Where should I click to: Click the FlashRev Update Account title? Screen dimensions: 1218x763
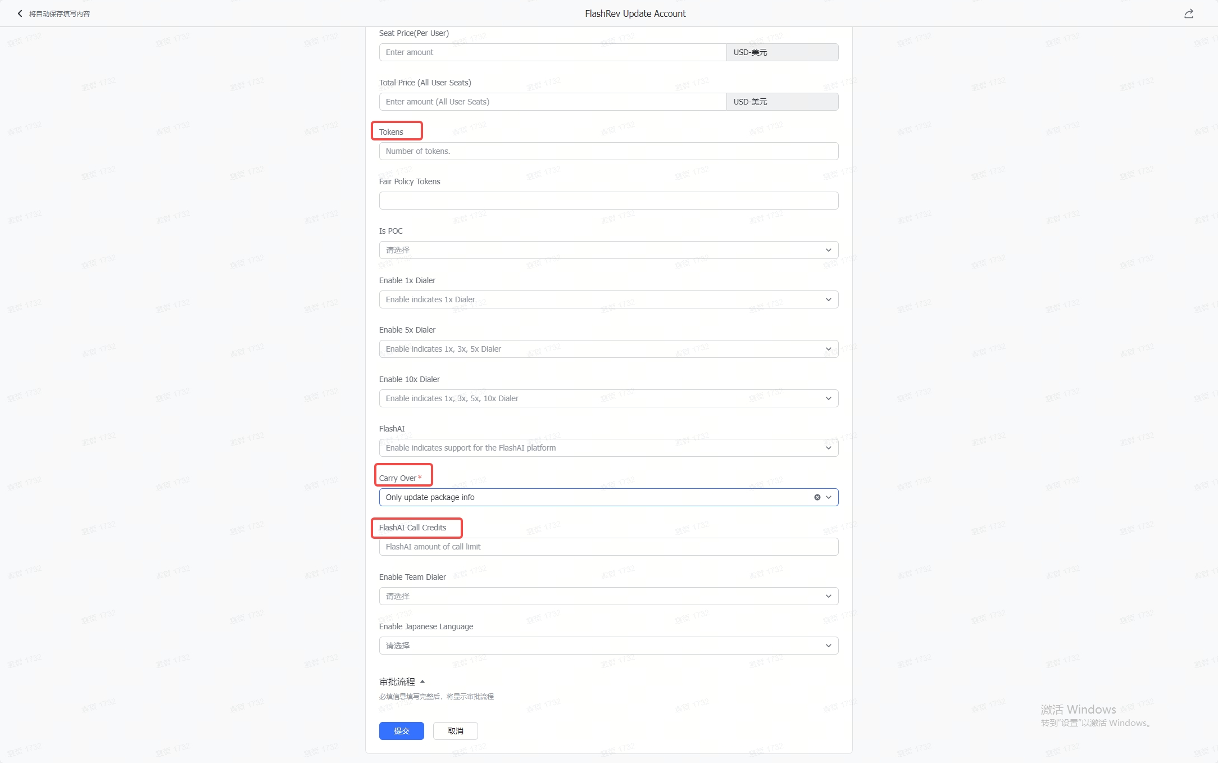coord(635,13)
